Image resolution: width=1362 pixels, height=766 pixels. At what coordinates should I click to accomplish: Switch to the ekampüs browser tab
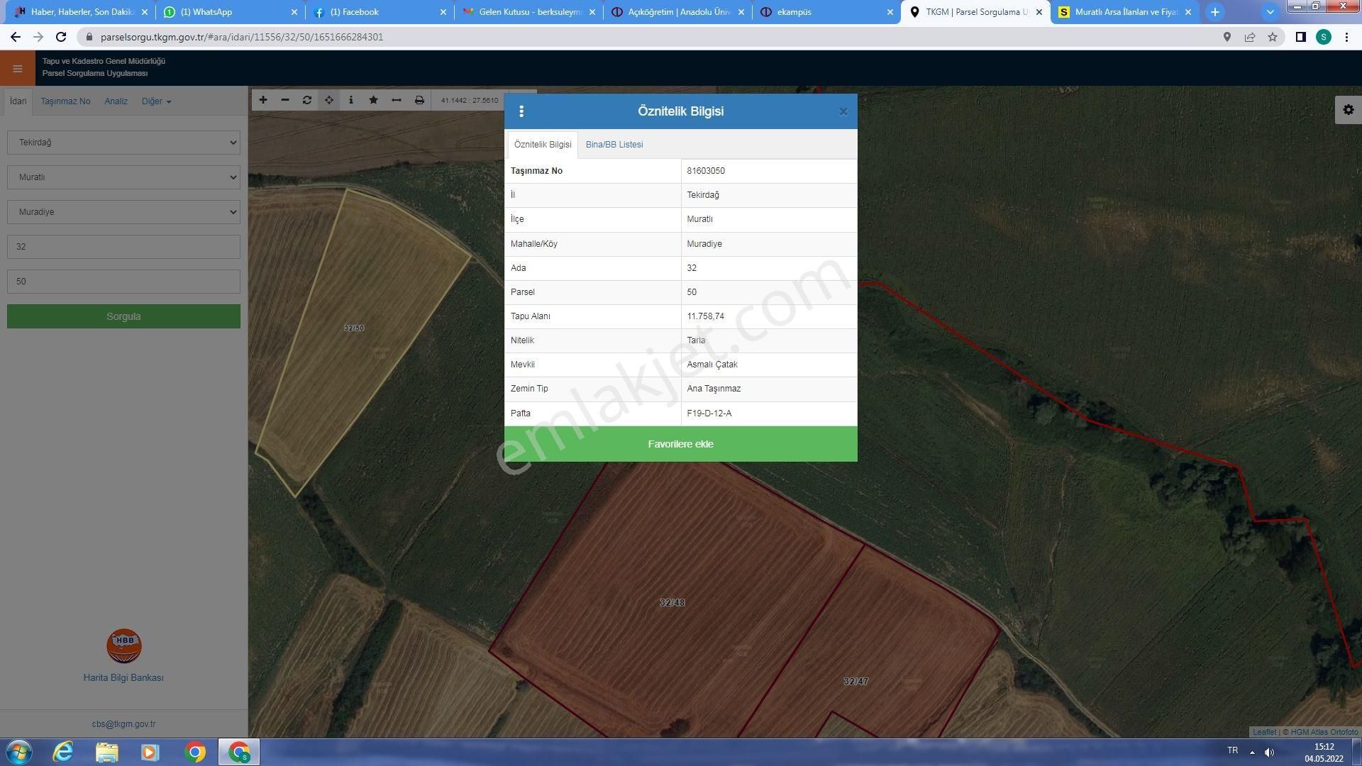click(x=826, y=12)
